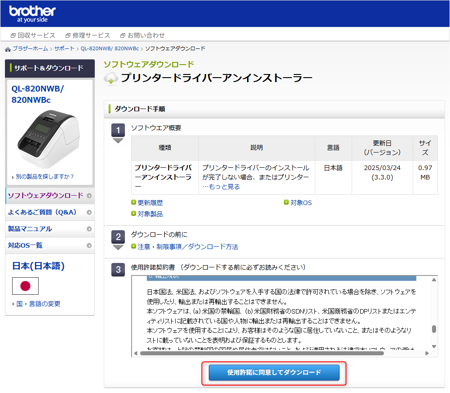Click 別の製品を探しますか？ link
This screenshot has height=393, width=450.
[45, 177]
